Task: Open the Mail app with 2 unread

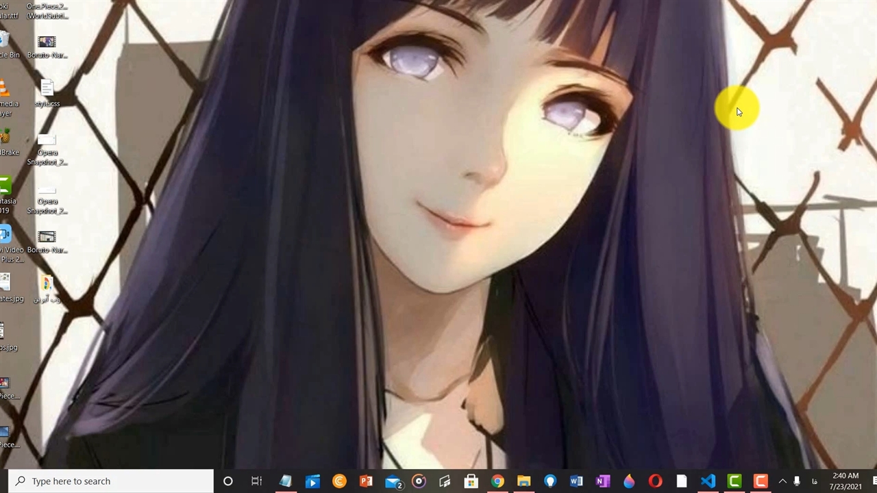Action: click(x=393, y=482)
